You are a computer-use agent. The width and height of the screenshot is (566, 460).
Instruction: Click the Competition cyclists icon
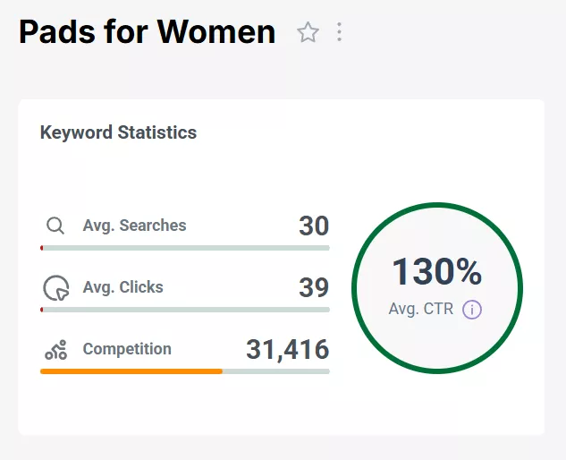(x=55, y=350)
